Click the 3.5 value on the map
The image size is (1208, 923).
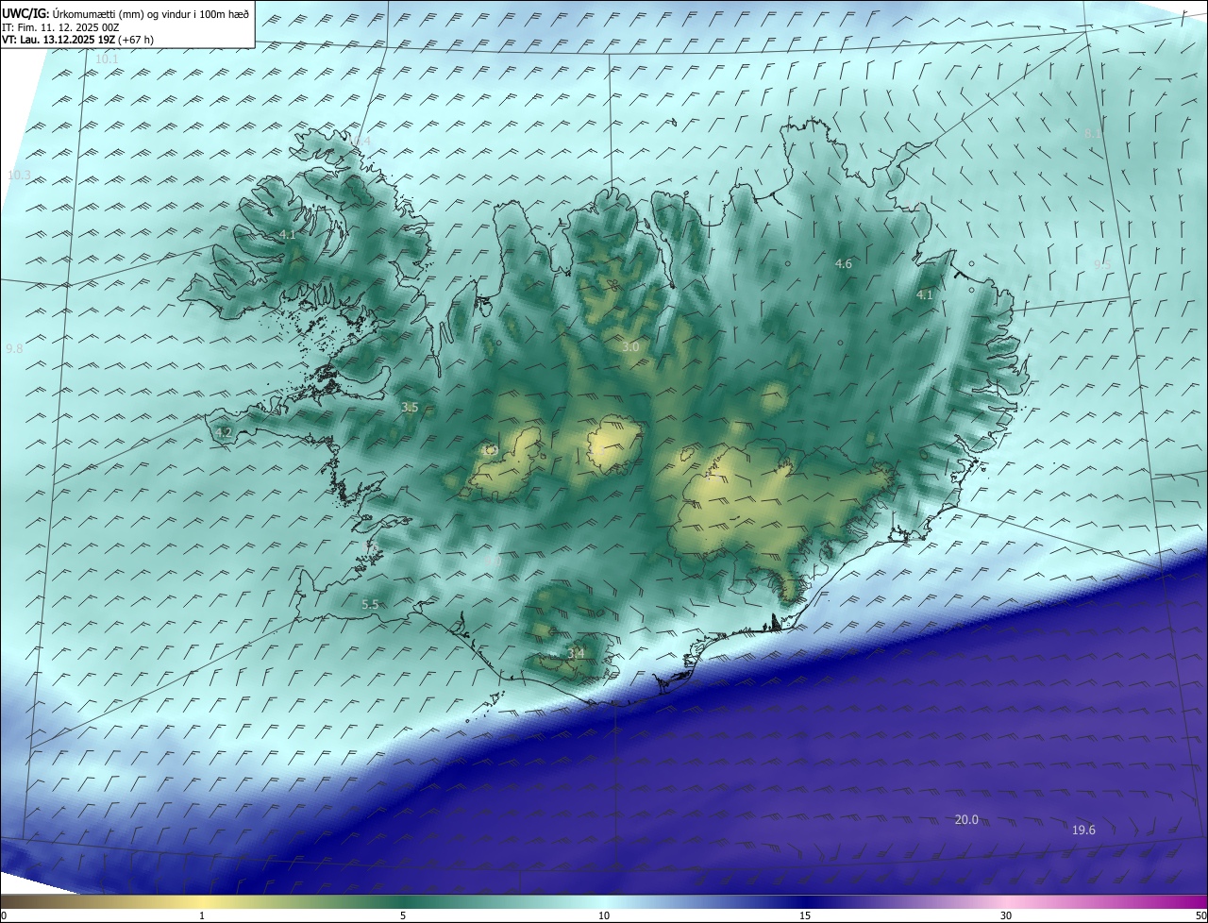click(x=410, y=407)
